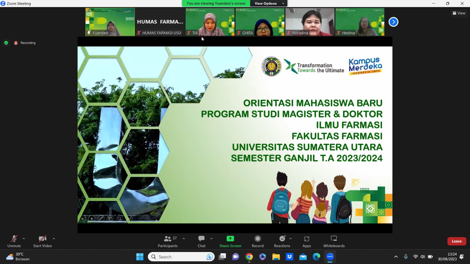The height and width of the screenshot is (264, 470).
Task: Launch Microsoft Edge from the taskbar
Action: 316,257
